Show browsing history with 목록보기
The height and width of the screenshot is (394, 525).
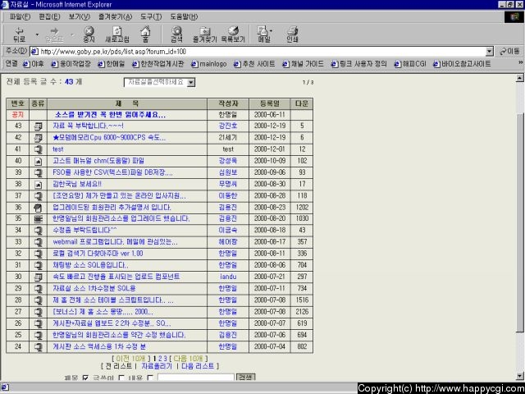coord(233,34)
